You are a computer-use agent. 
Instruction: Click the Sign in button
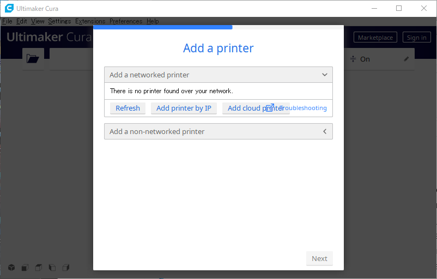[417, 38]
